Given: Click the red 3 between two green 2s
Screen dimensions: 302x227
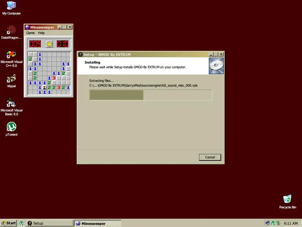Looking at the screenshot, I should point(59,87).
